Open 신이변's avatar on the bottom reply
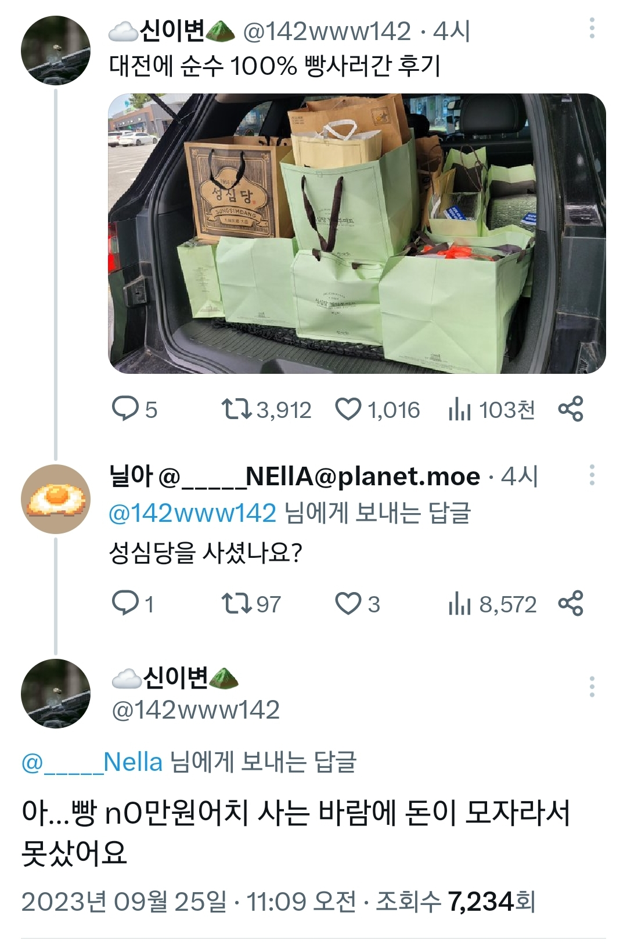This screenshot has width=627, height=945. coord(56,693)
